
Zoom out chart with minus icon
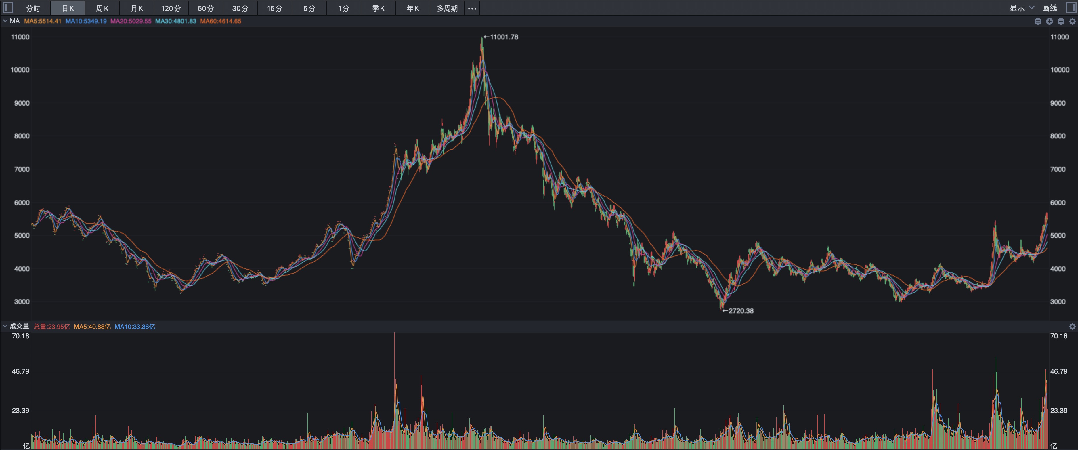[x=1061, y=21]
